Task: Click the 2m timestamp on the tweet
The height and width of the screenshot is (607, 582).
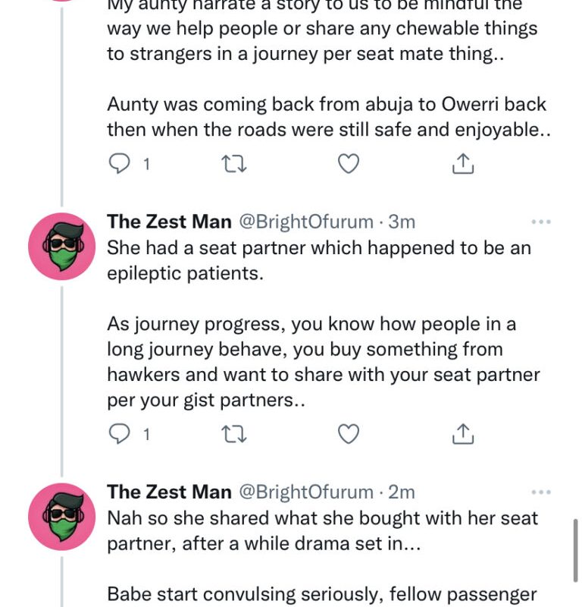Action: click(x=402, y=492)
